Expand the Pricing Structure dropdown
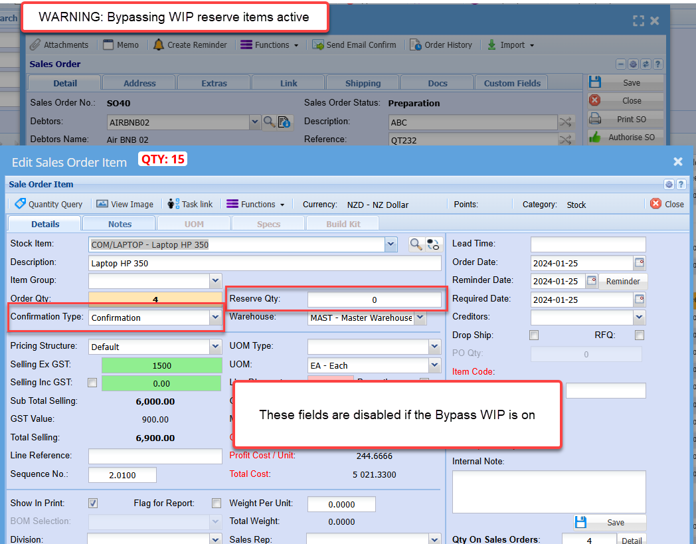The image size is (696, 544). pos(215,346)
